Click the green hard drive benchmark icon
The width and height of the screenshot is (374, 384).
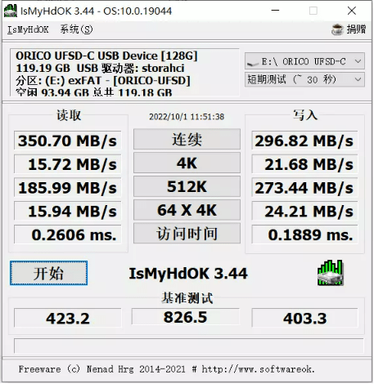pyautogui.click(x=330, y=273)
